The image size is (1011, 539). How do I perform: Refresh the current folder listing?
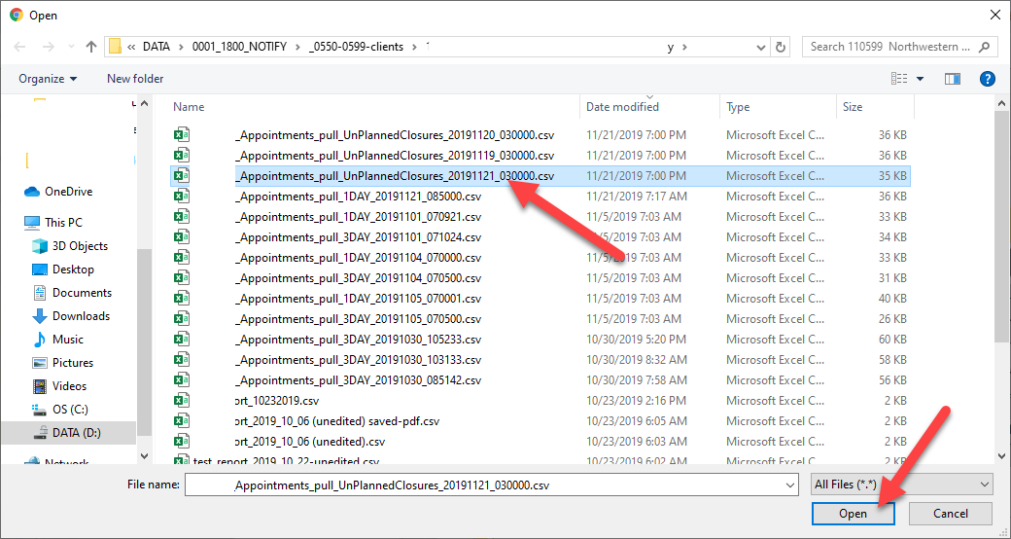coord(781,47)
